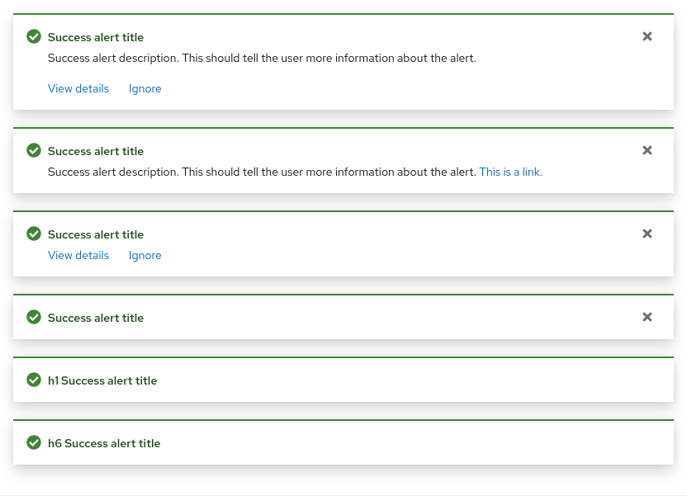Image resolution: width=687 pixels, height=496 pixels.
Task: Click the check icon beside 'h6 Success alert title'
Action: pyautogui.click(x=34, y=442)
